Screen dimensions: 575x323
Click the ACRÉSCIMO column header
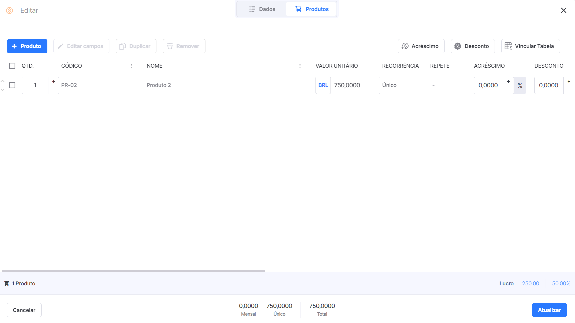click(x=489, y=66)
